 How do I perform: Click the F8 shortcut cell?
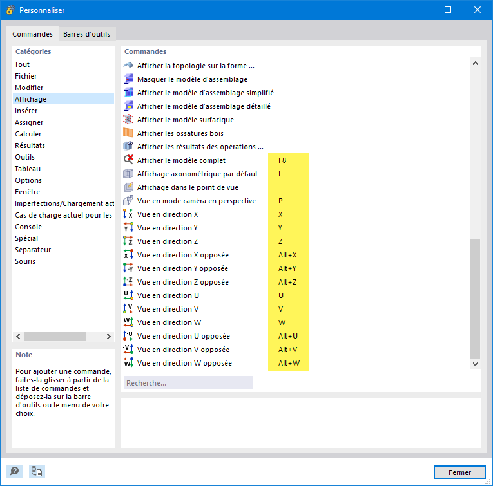282,160
